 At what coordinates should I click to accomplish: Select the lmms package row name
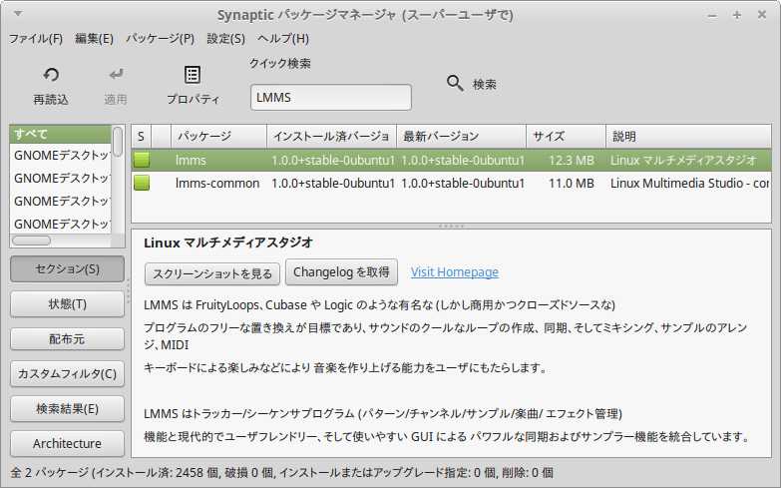[191, 160]
